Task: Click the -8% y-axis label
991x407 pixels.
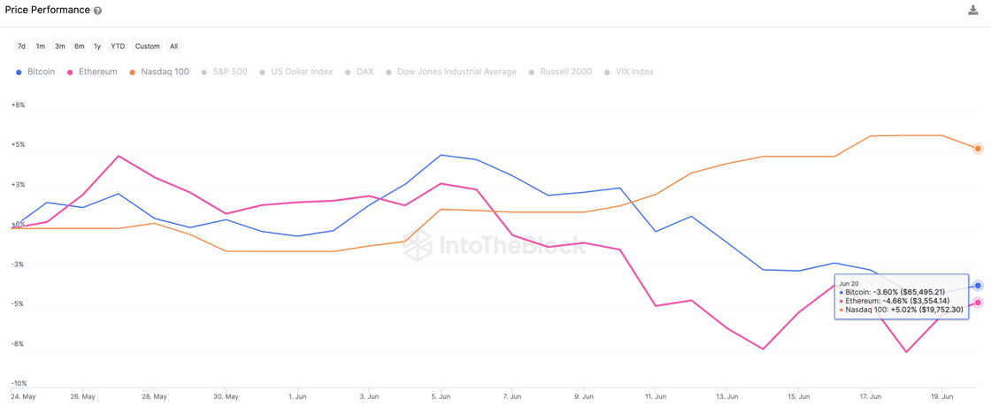Action: [19, 344]
